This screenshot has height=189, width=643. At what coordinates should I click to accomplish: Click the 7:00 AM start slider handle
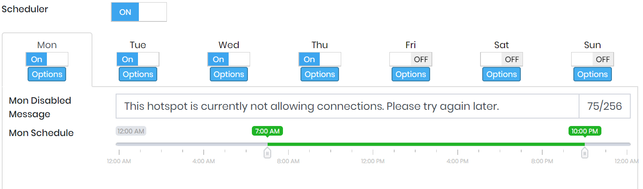[x=267, y=153]
